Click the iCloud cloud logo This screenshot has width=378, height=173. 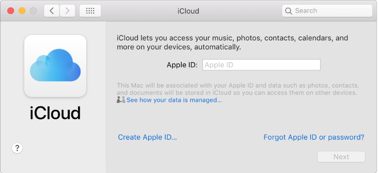(x=55, y=66)
